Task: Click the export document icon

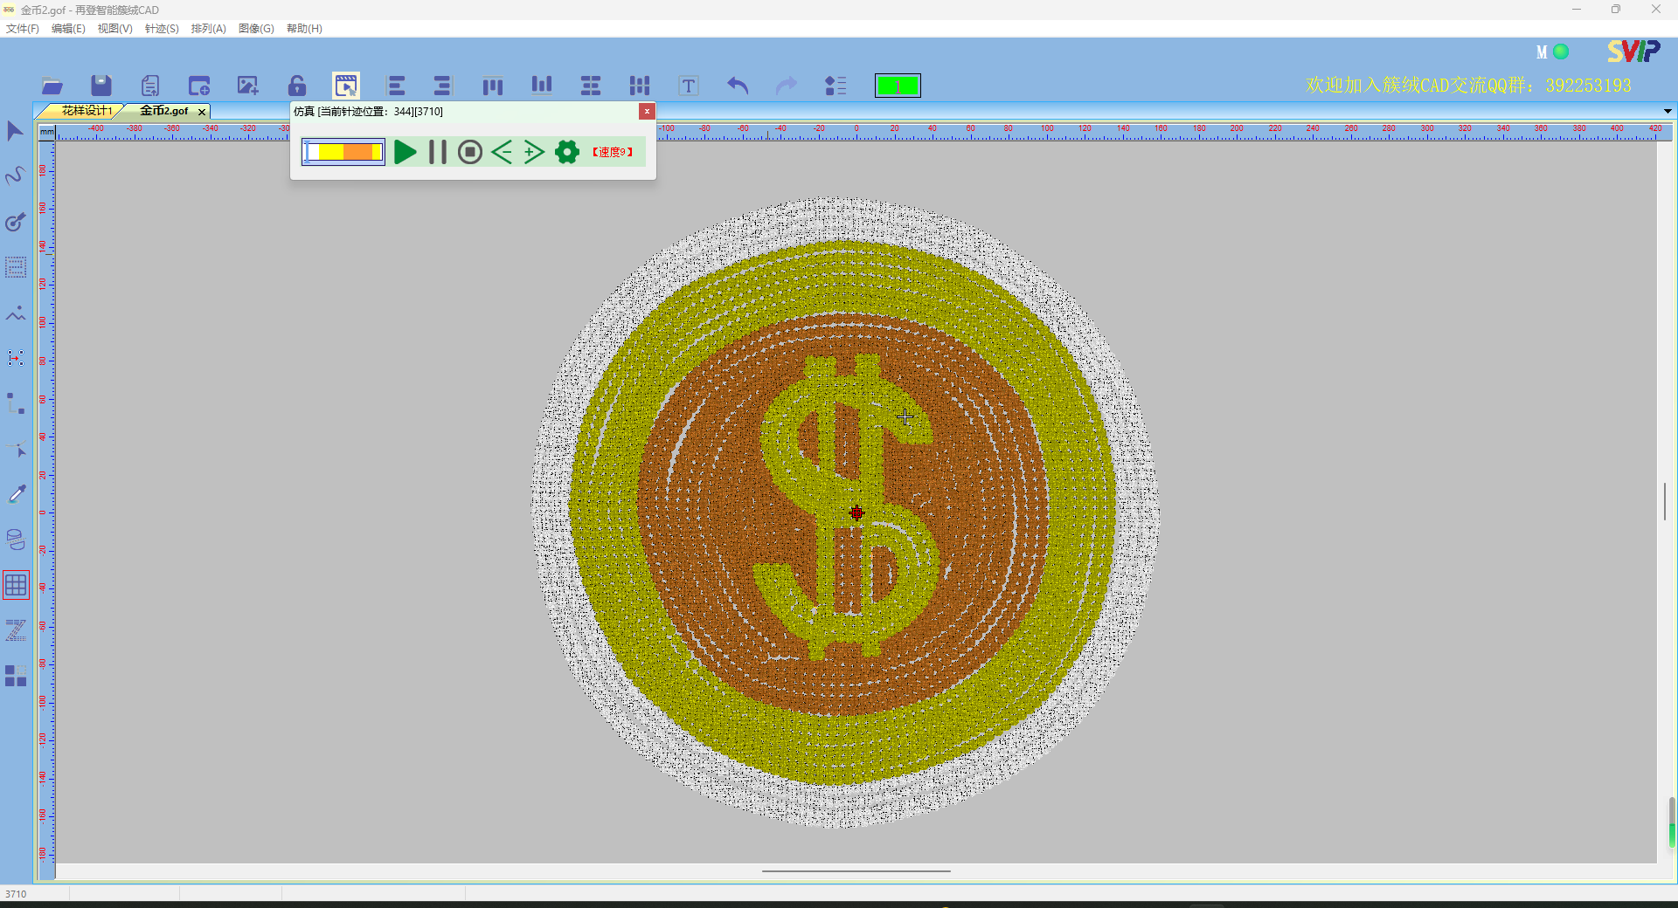Action: (x=150, y=86)
